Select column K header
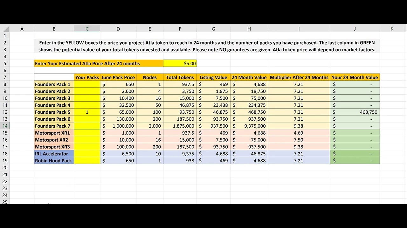Image resolution: width=407 pixels, height=228 pixels. 392,28
